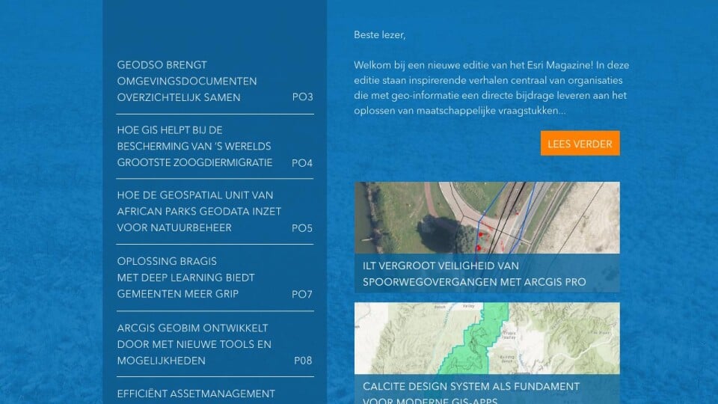Click page number PO3

pyautogui.click(x=302, y=97)
